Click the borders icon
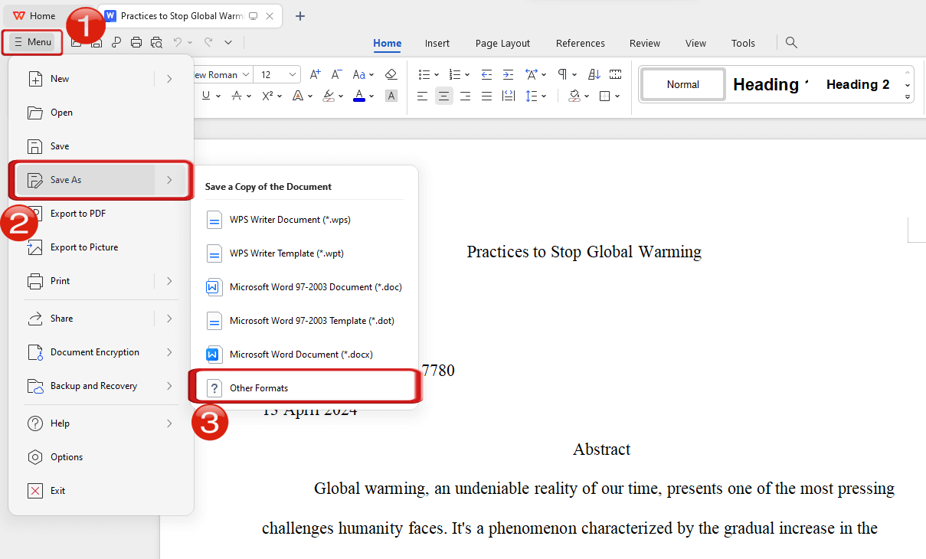This screenshot has height=559, width=926. coord(604,96)
